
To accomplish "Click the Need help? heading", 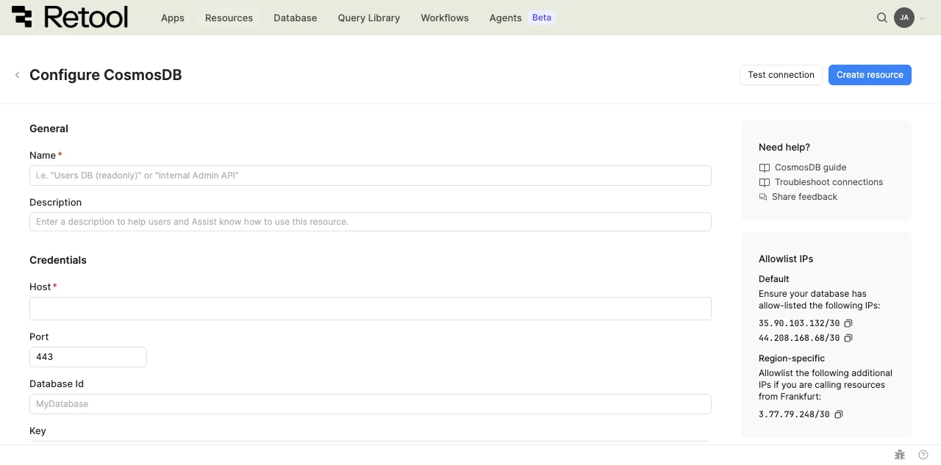I will tap(784, 147).
